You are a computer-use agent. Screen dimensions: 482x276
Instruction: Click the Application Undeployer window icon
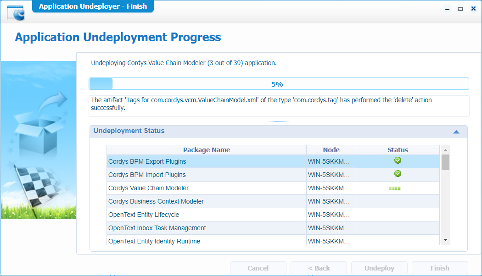15,13
